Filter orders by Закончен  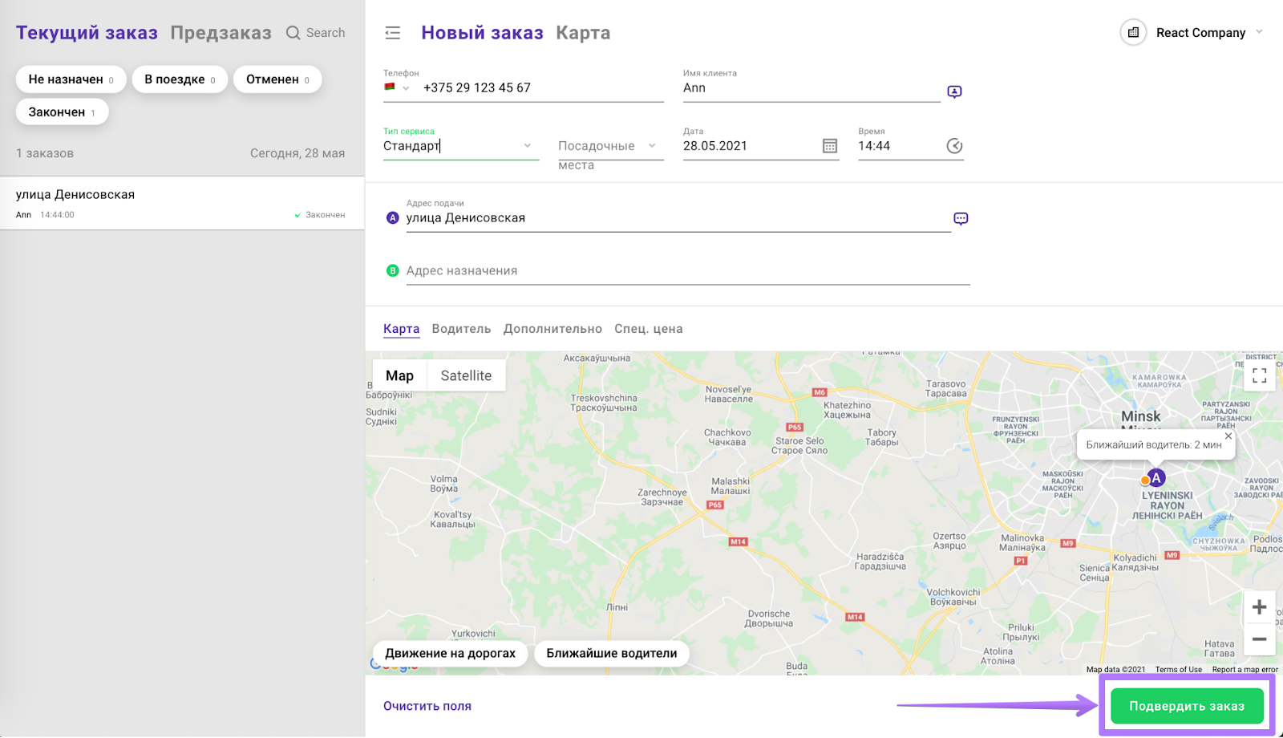point(62,112)
